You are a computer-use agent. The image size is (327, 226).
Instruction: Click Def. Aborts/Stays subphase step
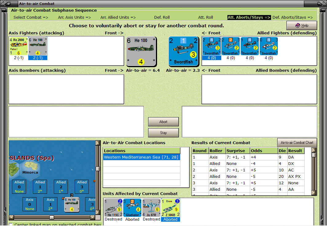(293, 17)
